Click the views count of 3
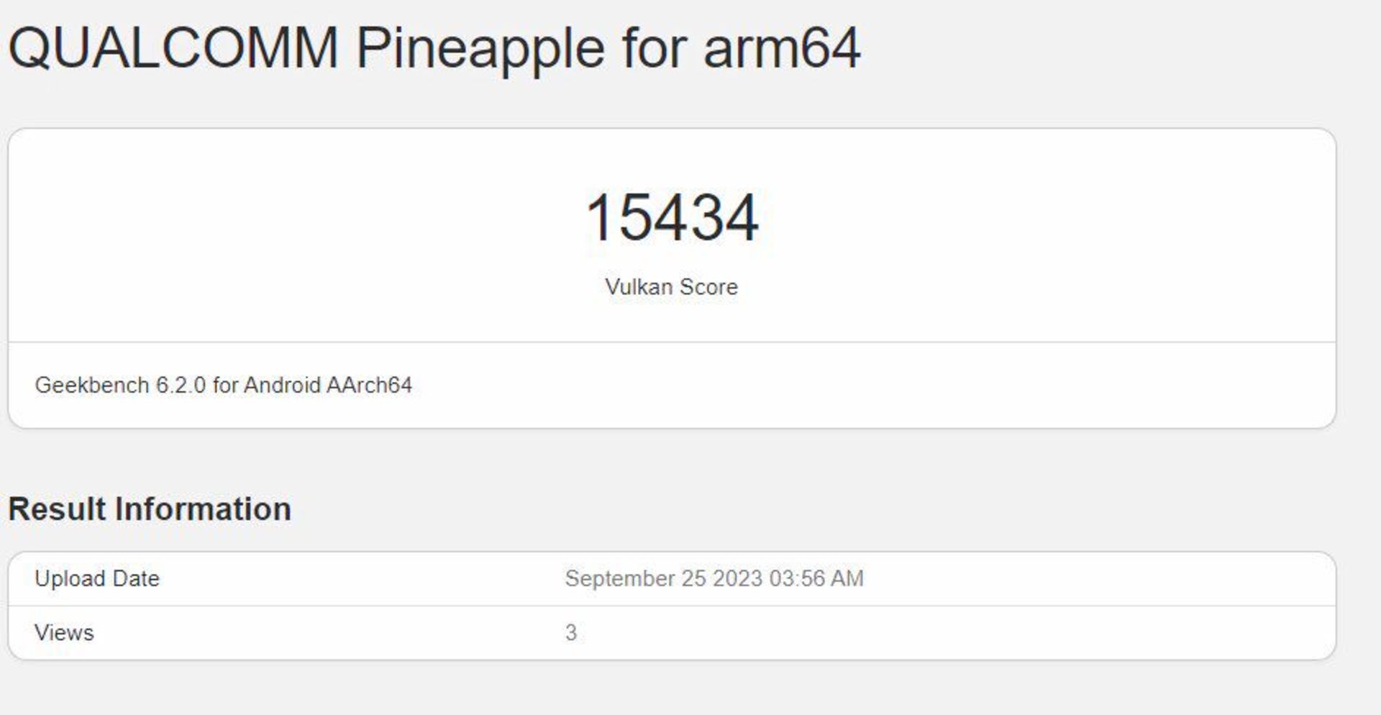This screenshot has height=715, width=1381. 571,633
